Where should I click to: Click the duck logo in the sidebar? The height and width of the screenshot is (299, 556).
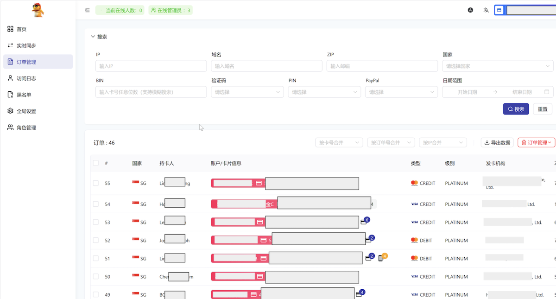(38, 10)
